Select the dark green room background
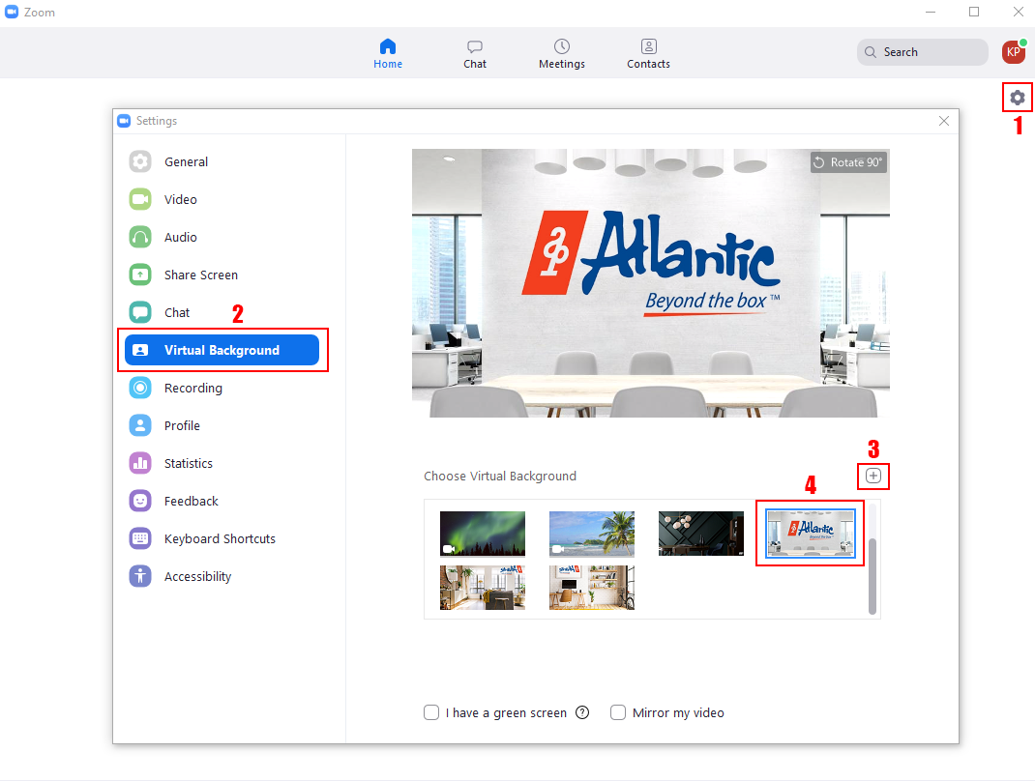The height and width of the screenshot is (781, 1035). tap(701, 534)
